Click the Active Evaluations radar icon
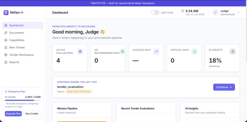The image size is (247, 122). pyautogui.click(x=80, y=51)
